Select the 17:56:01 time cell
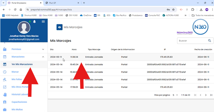Image resolution: width=214 pixels, height=112 pixels. point(74,87)
